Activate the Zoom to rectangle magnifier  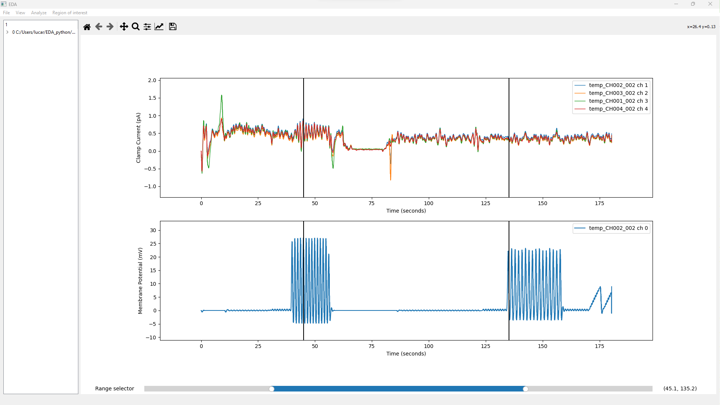(136, 27)
